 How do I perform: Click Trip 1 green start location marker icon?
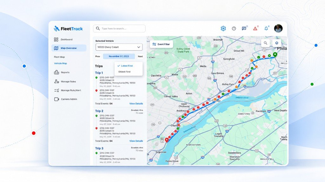[x=96, y=78]
